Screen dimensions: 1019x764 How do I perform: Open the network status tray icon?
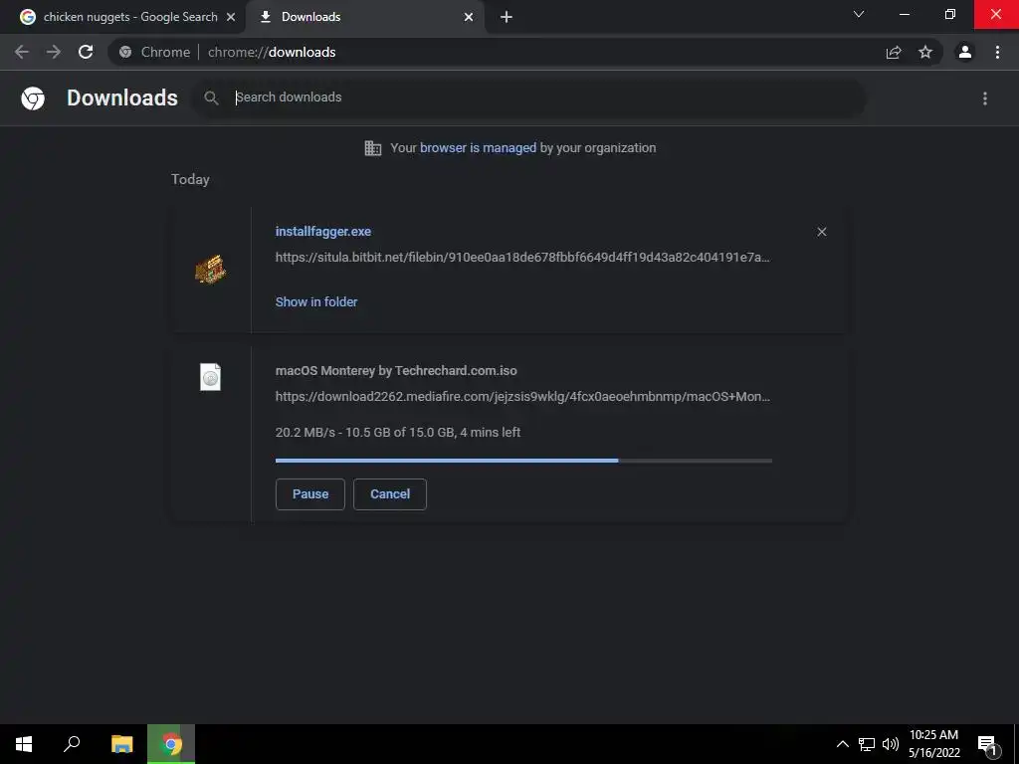867,744
